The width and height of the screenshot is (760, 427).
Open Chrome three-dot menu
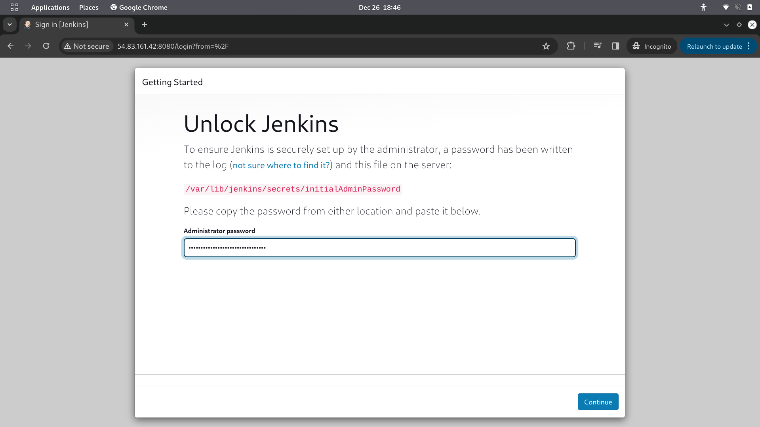point(749,46)
